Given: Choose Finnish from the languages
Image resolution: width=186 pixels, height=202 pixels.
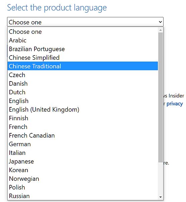Looking at the screenshot, I should click(82, 118).
